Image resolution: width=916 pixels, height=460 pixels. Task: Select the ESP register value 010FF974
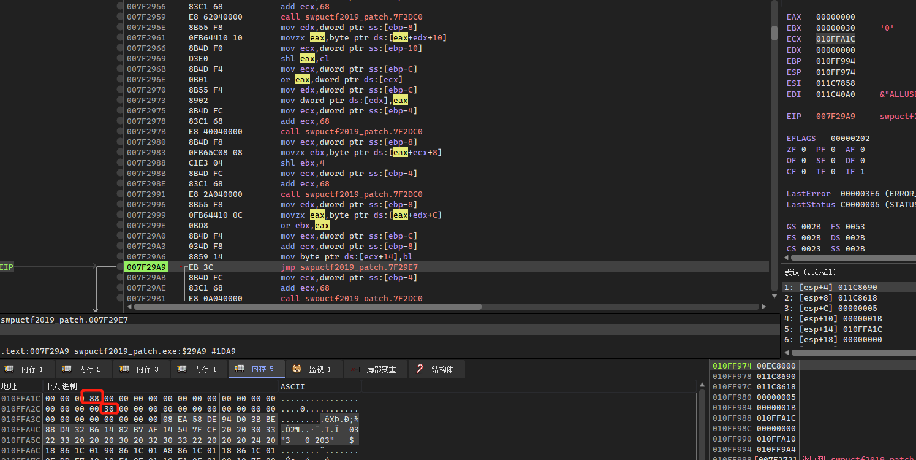click(x=836, y=72)
